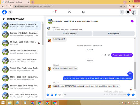Viewport: 140px width, 105px height.
Task: Click the Facebook logo
Action: click(4, 12)
